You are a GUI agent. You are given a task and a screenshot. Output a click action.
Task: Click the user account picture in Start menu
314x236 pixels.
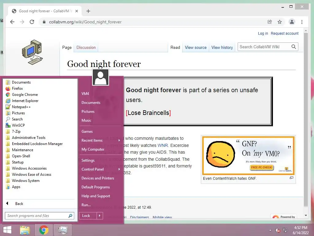(101, 77)
